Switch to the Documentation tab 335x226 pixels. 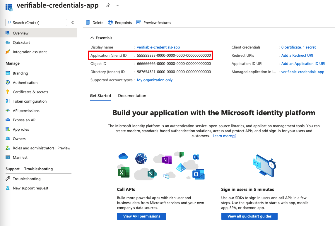(132, 96)
